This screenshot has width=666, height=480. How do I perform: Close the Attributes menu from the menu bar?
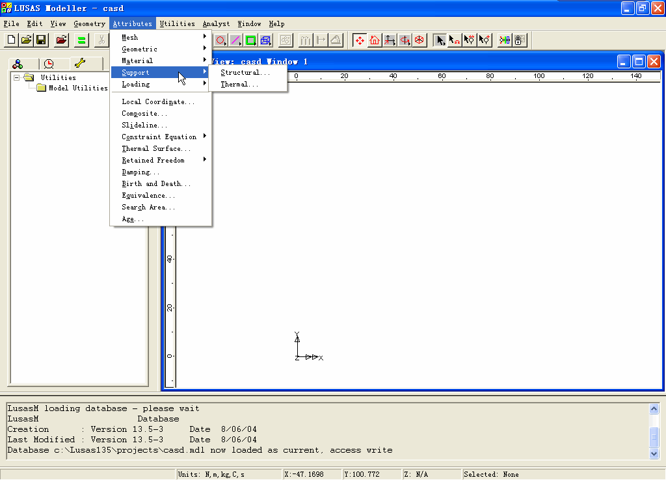pos(133,24)
